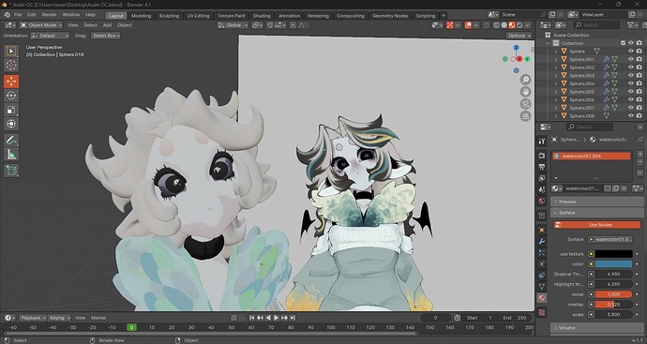The height and width of the screenshot is (344, 647).
Task: Click the Use Nodes button
Action: point(596,225)
